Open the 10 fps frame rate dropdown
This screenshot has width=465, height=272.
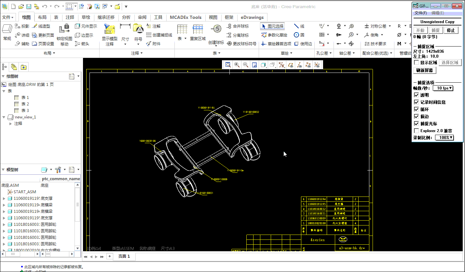[x=443, y=88]
